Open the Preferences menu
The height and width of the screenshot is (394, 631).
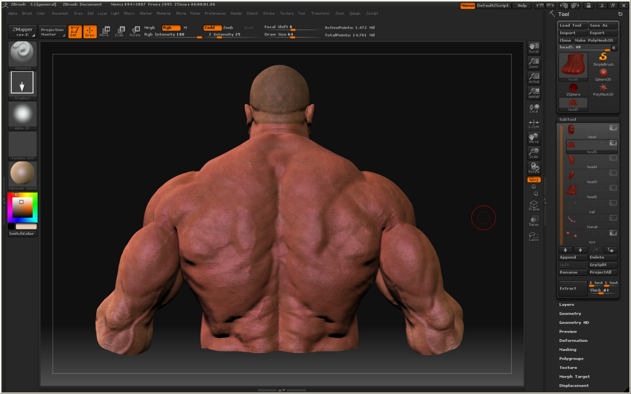pyautogui.click(x=215, y=13)
